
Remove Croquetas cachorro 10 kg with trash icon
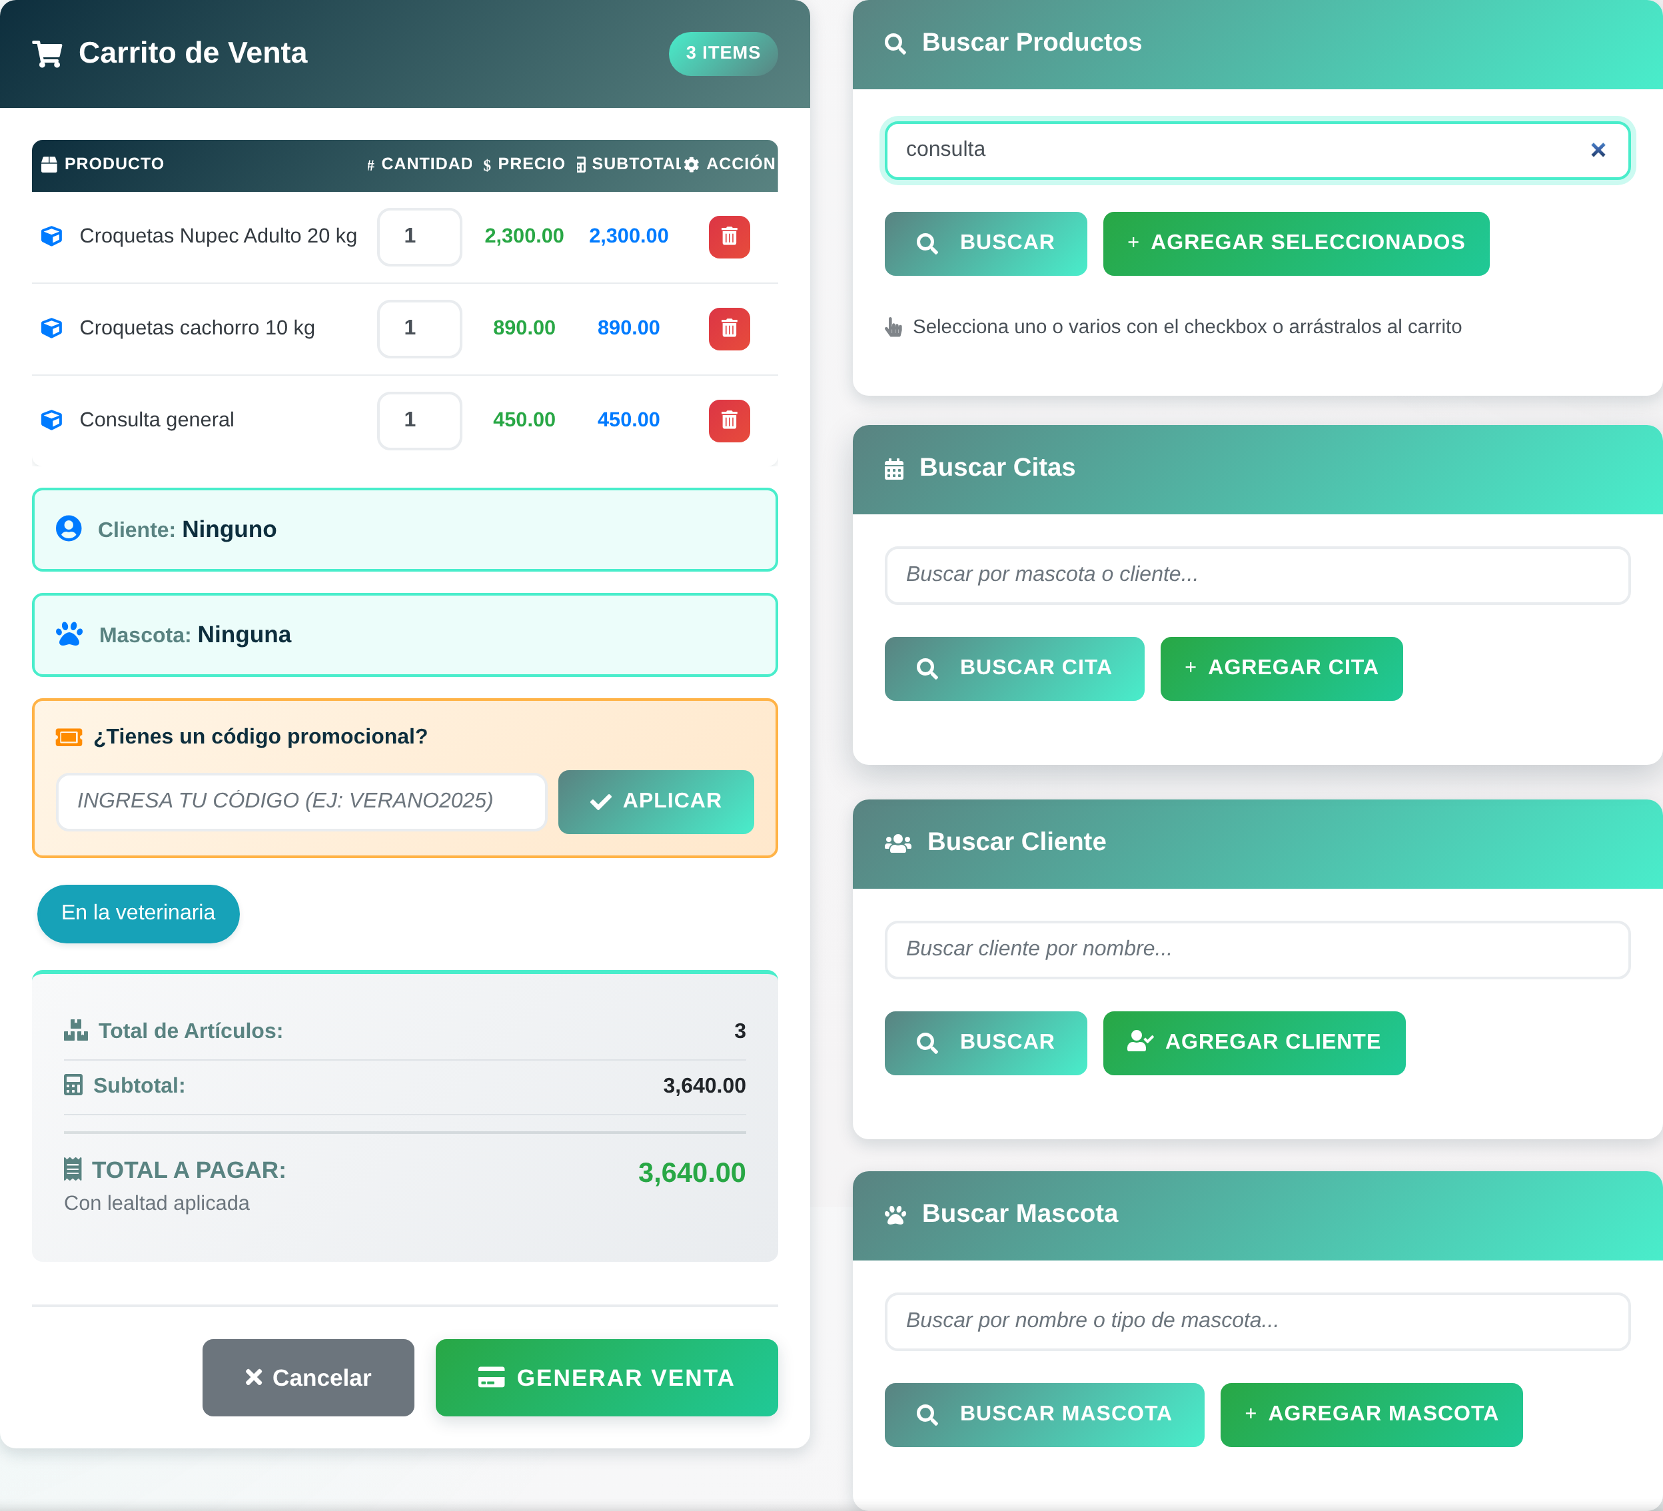point(729,329)
